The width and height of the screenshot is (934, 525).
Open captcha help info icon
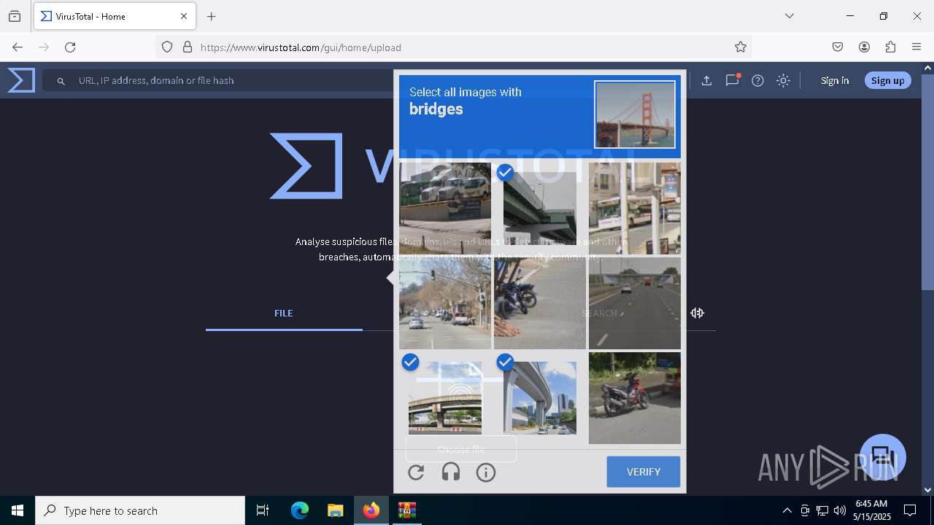[486, 472]
